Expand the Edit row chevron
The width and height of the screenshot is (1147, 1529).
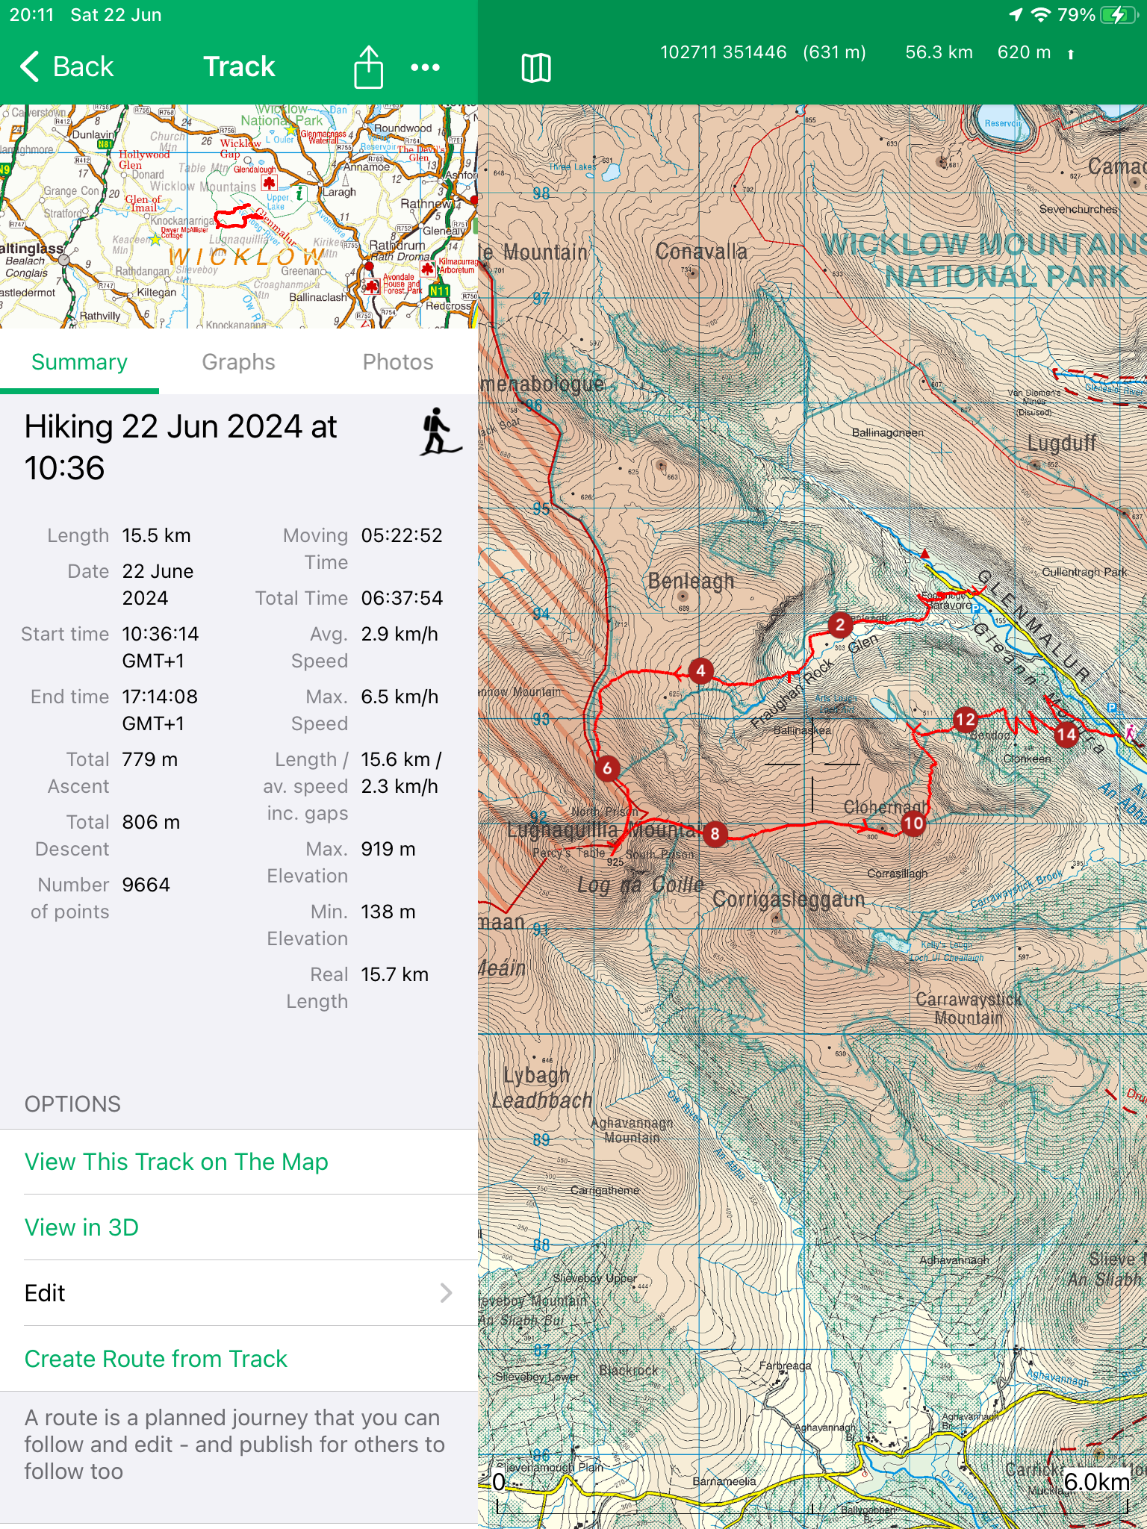446,1293
